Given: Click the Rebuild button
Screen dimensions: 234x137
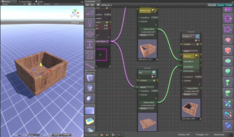Looking at the screenshot, I should 212,5.
